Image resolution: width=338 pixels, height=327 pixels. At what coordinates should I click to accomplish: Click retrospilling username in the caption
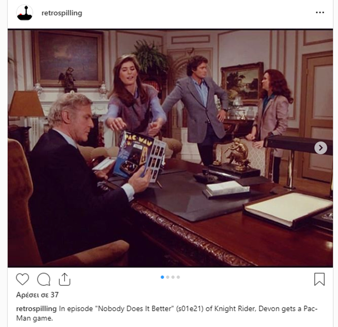pos(36,309)
